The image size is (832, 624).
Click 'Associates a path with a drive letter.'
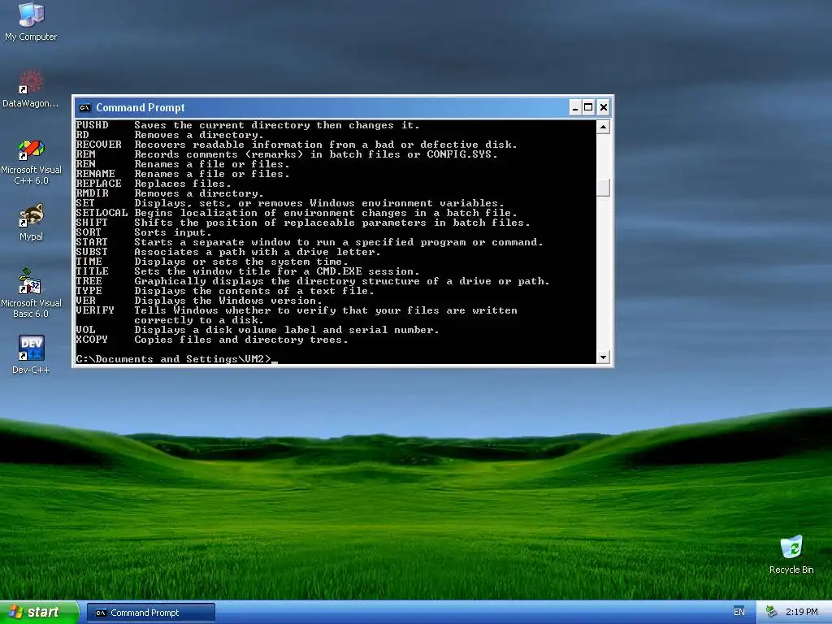(258, 252)
